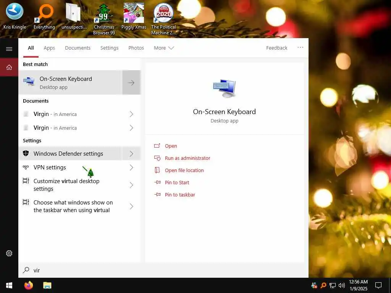Viewport: 391px width, 293px height.
Task: Open the first Virgin in America document
Action: (x=70, y=114)
